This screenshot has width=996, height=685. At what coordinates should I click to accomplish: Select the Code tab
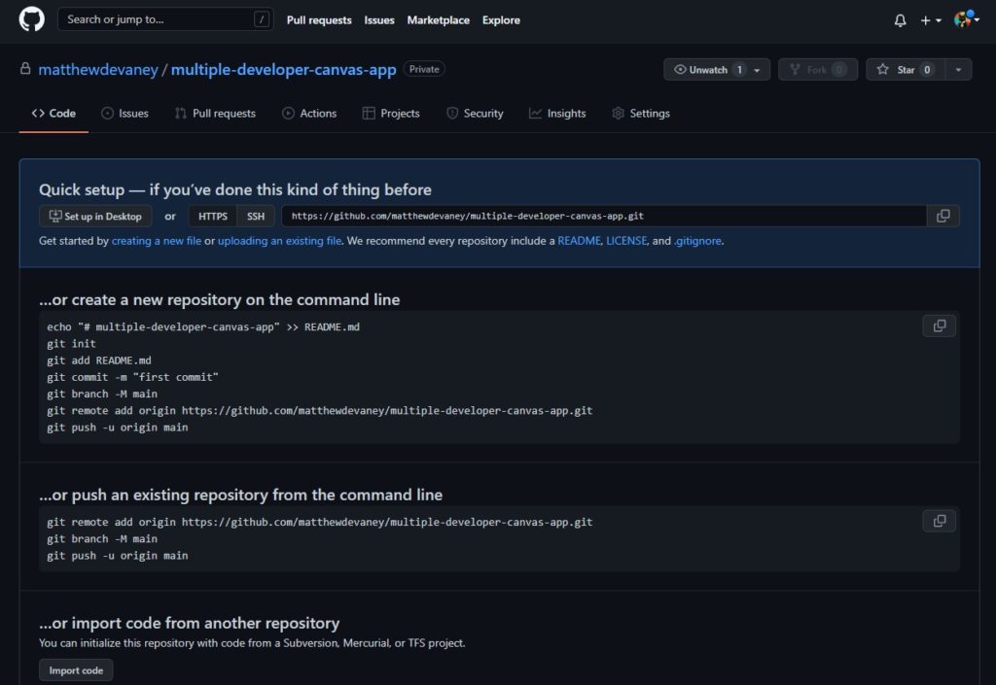click(x=53, y=114)
